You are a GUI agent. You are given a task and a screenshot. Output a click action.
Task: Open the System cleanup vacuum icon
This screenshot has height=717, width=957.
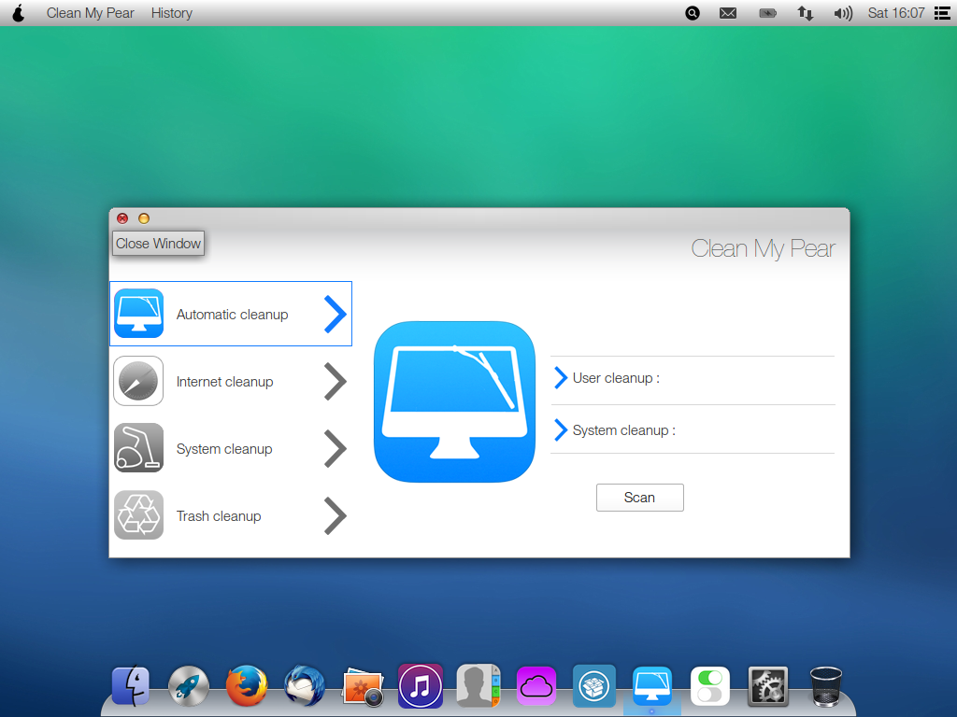(x=138, y=448)
